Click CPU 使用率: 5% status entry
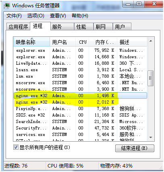This screenshot has height=172, width=164. (x=65, y=166)
